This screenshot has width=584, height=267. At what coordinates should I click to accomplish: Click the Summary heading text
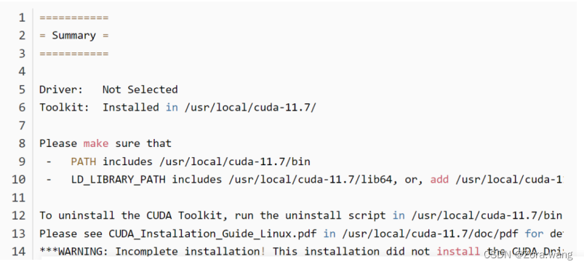pos(73,36)
